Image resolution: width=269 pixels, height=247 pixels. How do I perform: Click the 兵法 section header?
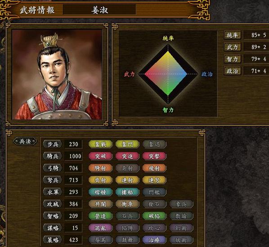pos(25,142)
